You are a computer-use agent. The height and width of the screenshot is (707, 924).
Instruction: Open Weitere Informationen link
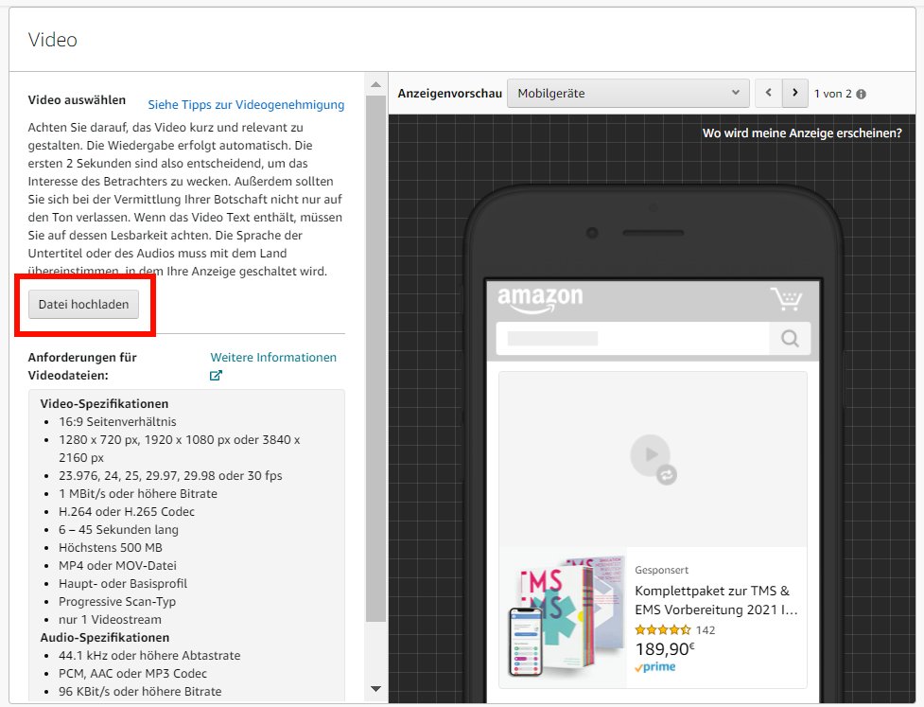(x=273, y=358)
